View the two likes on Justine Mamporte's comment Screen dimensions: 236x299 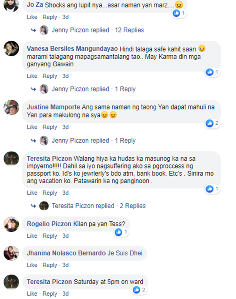click(x=212, y=123)
